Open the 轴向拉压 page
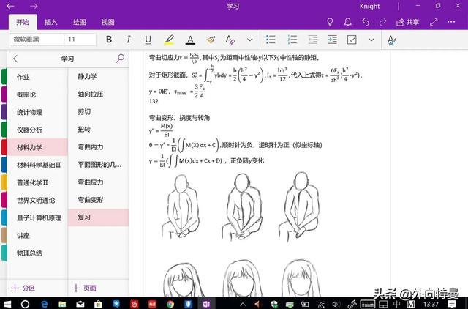The width and height of the screenshot is (468, 309). tap(99, 94)
